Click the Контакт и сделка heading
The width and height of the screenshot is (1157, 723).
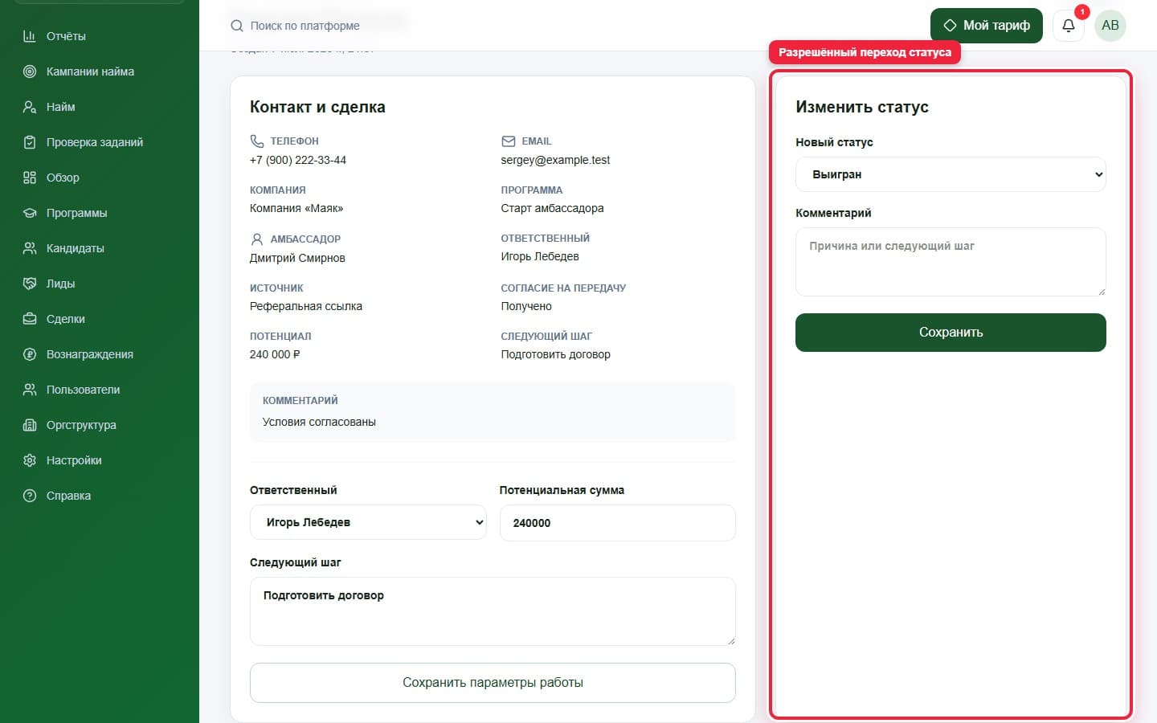point(317,107)
